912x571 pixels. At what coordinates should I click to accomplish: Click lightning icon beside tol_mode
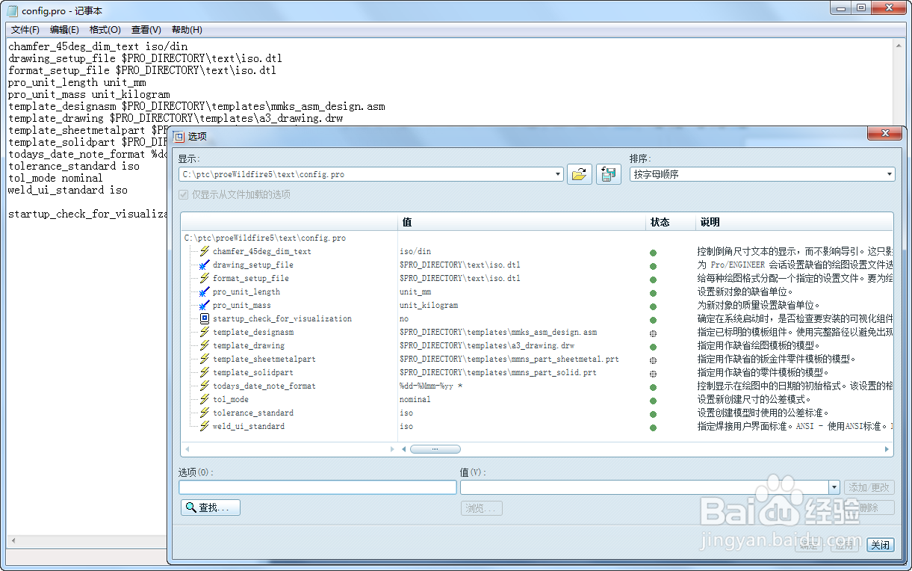pos(204,399)
